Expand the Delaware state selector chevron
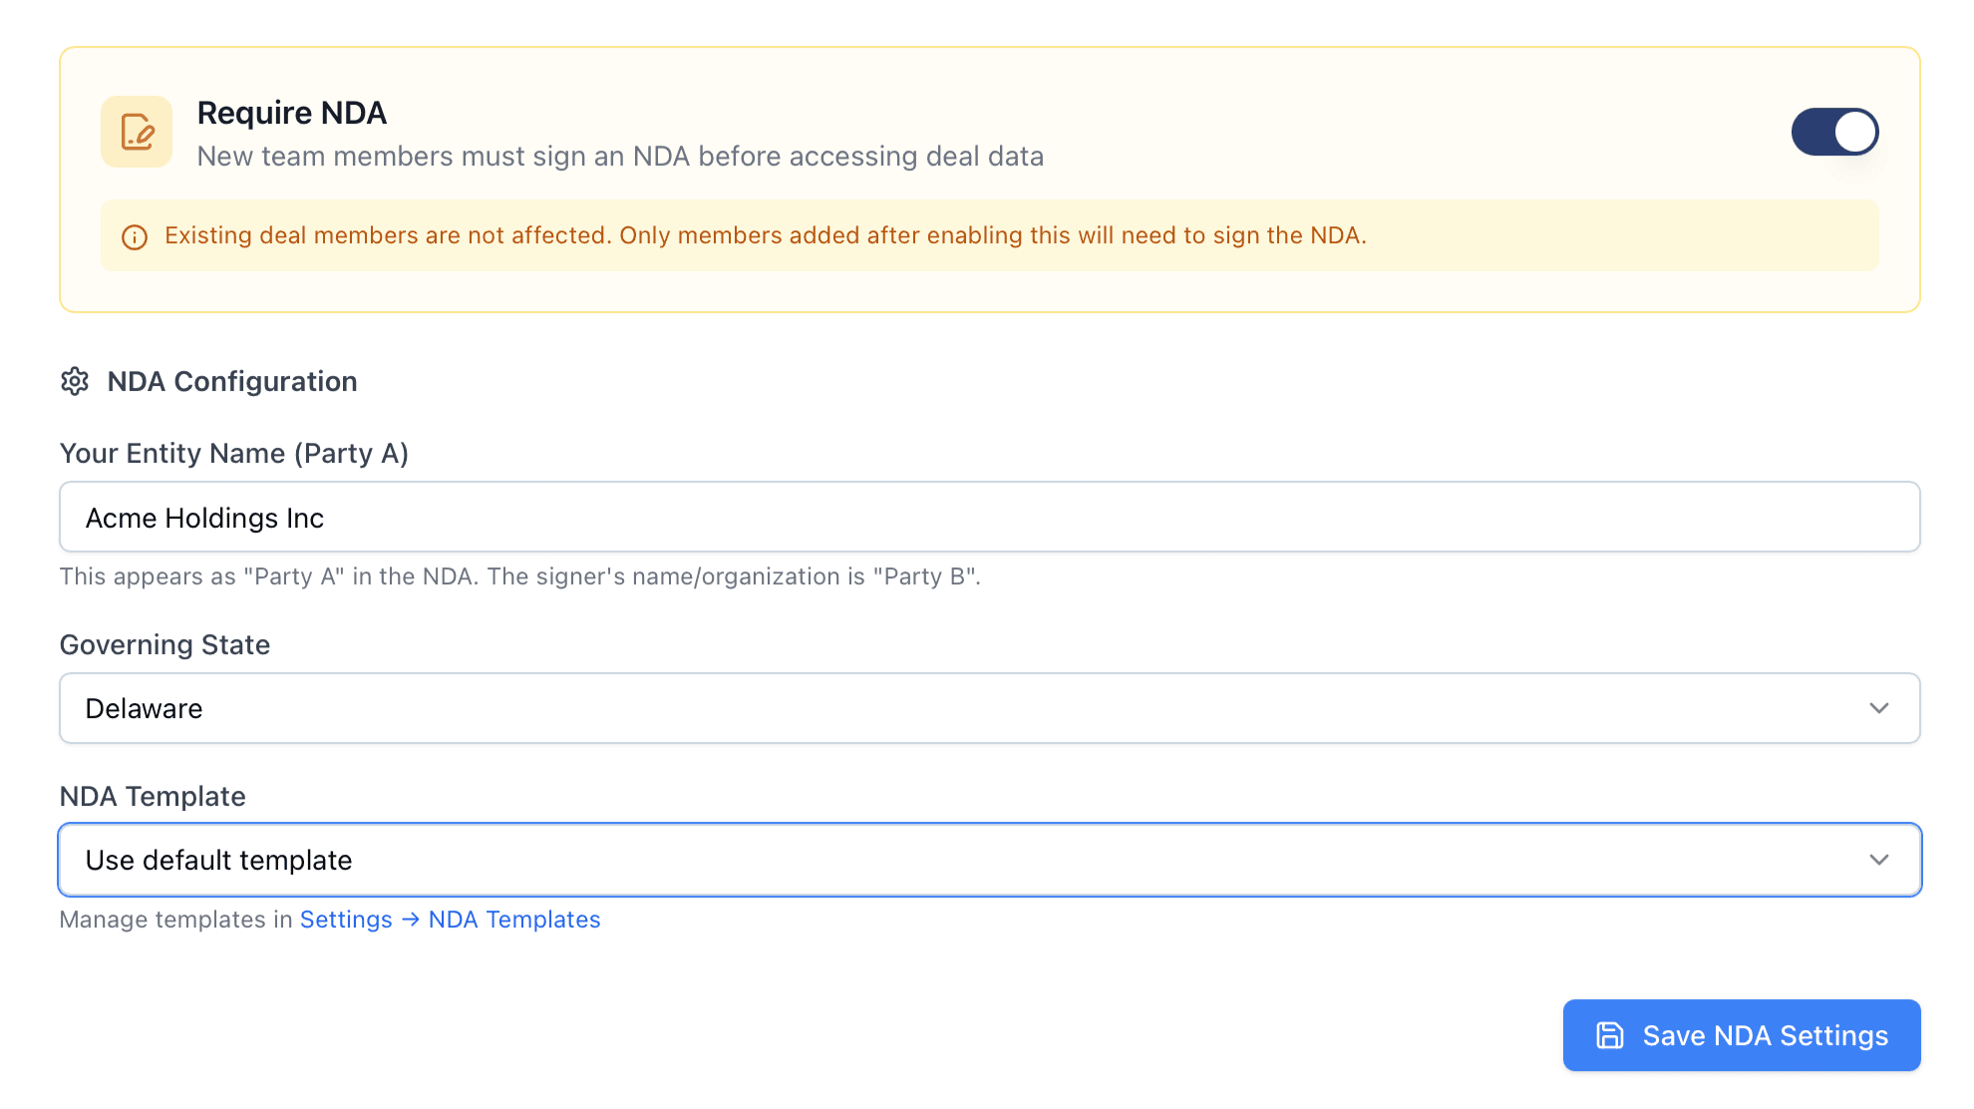Image resolution: width=1974 pixels, height=1109 pixels. click(1878, 708)
